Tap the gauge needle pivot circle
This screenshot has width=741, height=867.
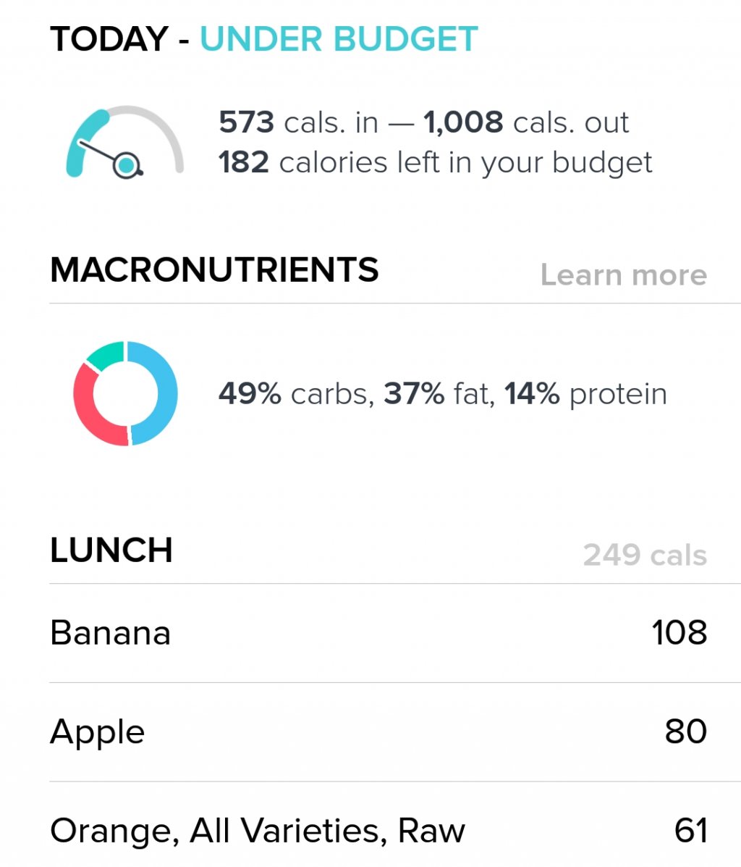[x=127, y=164]
